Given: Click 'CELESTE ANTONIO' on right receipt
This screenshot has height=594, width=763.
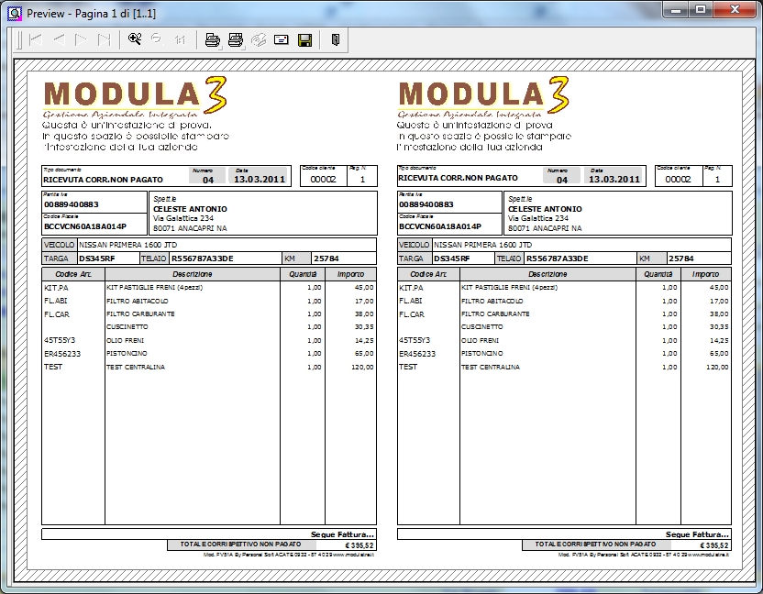Looking at the screenshot, I should point(545,209).
